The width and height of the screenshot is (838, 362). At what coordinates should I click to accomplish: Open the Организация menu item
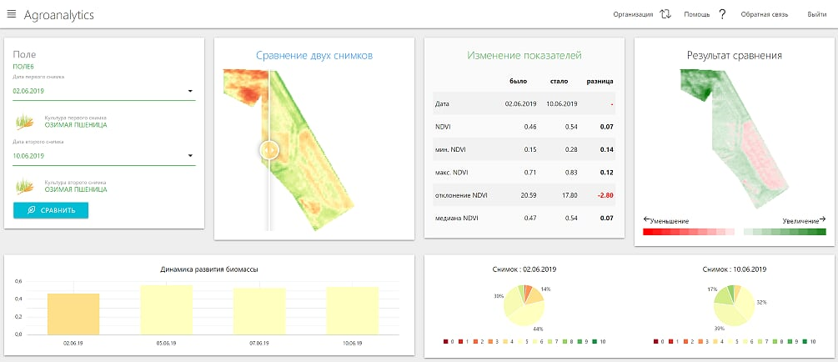[x=633, y=15]
